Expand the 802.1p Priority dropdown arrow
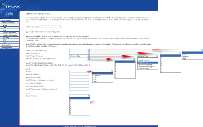 tap(89, 96)
